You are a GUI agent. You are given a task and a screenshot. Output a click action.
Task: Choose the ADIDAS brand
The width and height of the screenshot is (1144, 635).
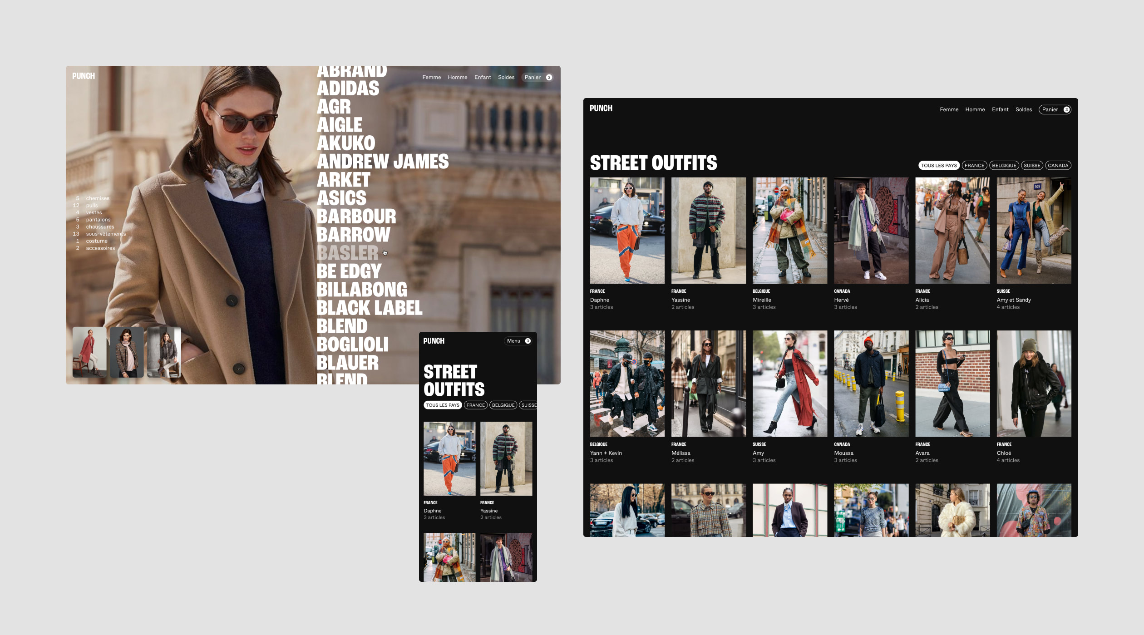[x=348, y=89]
